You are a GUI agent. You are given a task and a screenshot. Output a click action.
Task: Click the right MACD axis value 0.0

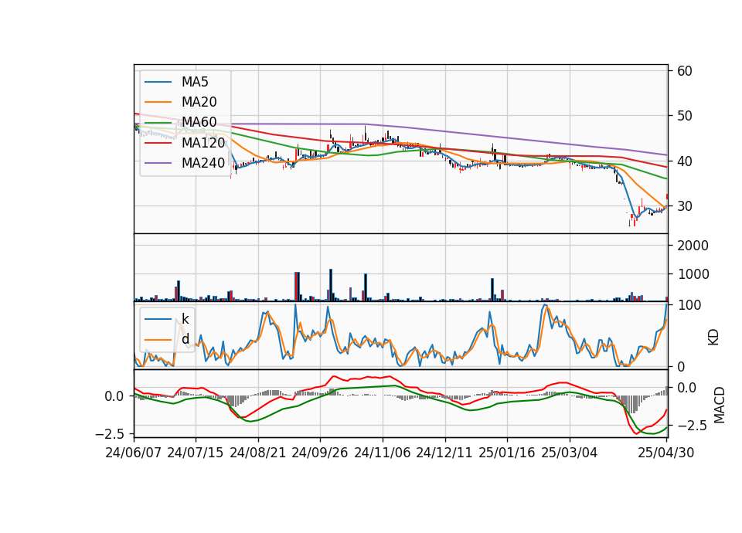tap(686, 388)
